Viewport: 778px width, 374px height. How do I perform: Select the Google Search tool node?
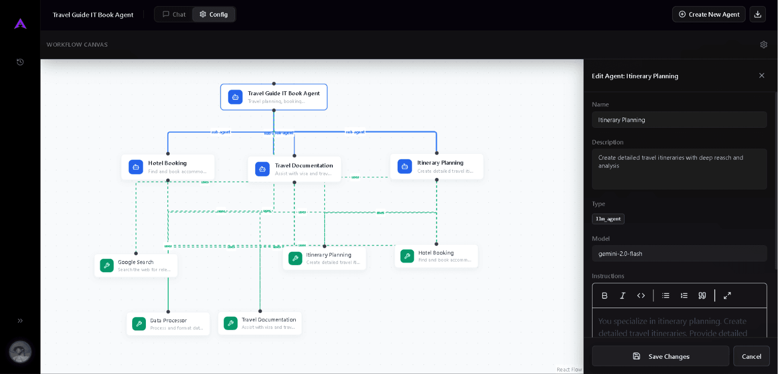[136, 266]
